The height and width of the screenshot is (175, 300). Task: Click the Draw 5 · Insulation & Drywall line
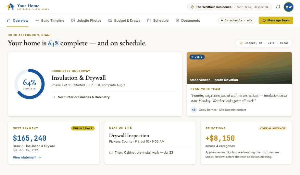[x=34, y=146]
